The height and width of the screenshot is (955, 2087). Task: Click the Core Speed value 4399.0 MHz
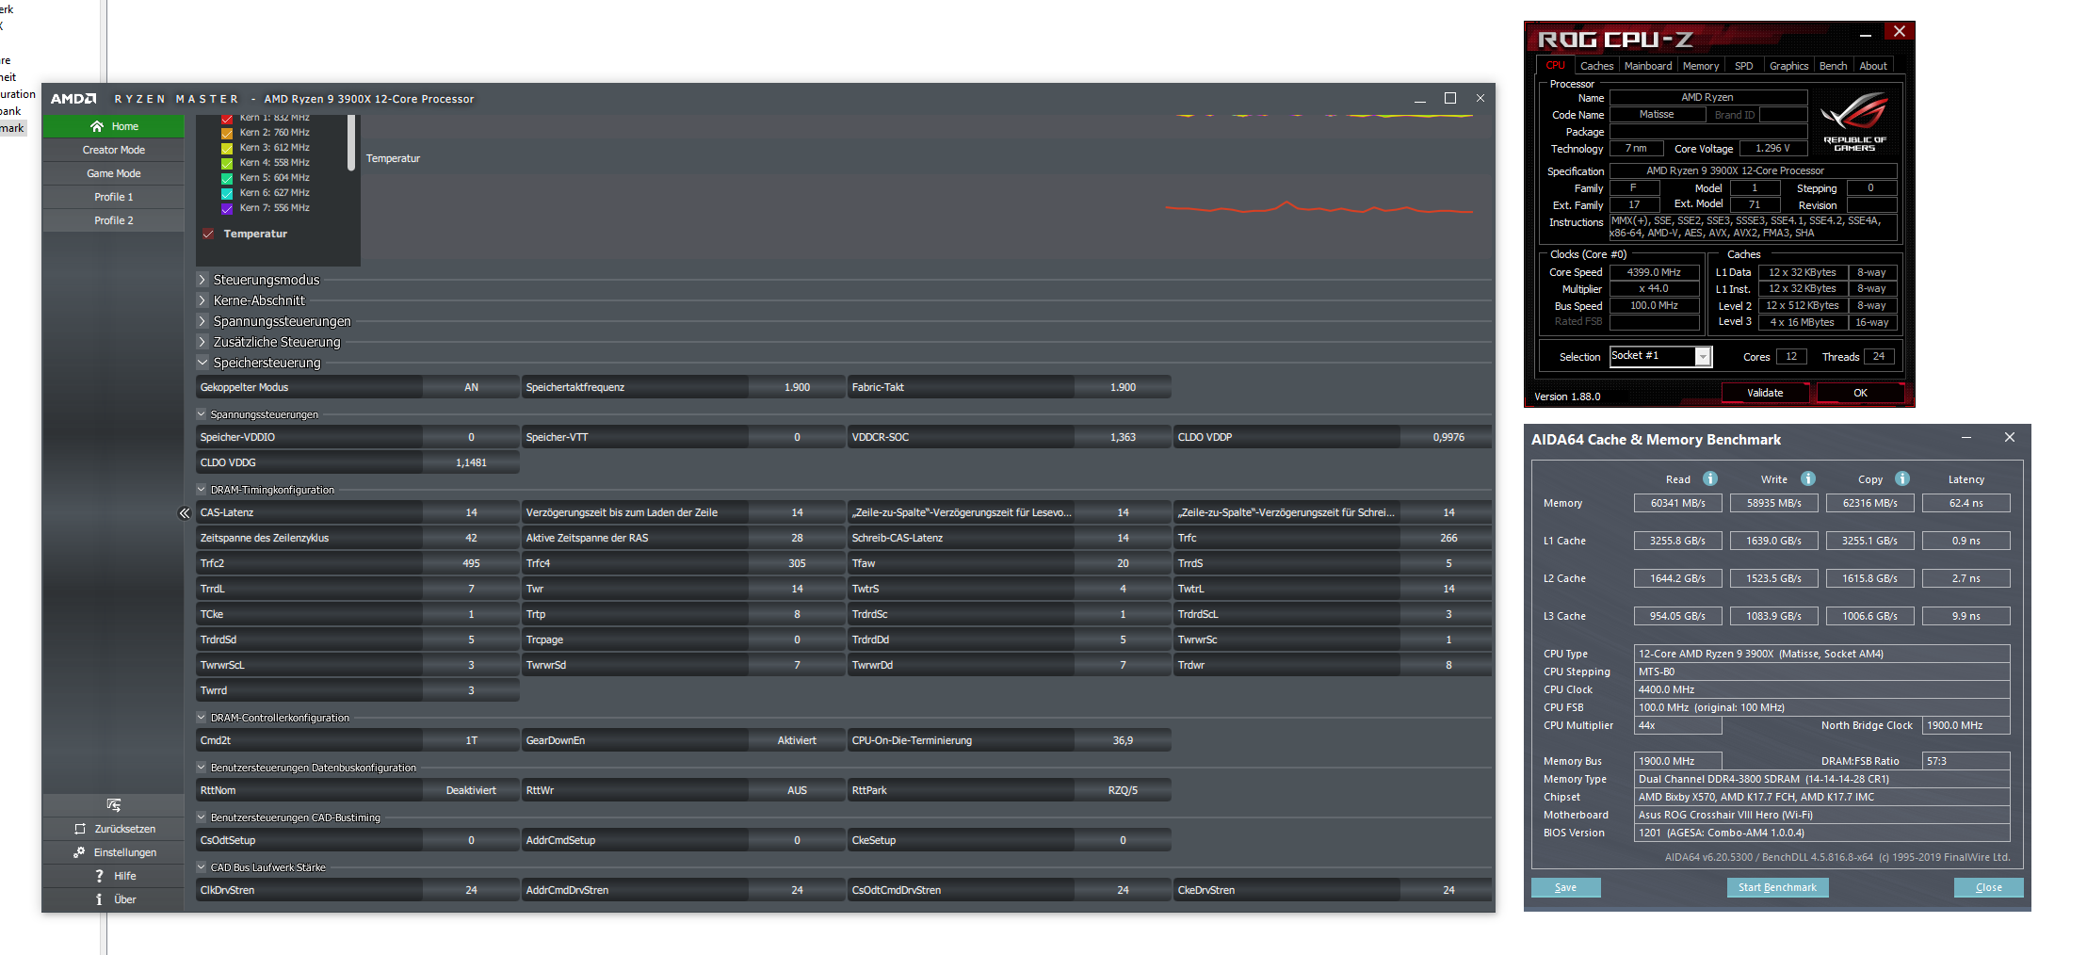(x=1654, y=272)
